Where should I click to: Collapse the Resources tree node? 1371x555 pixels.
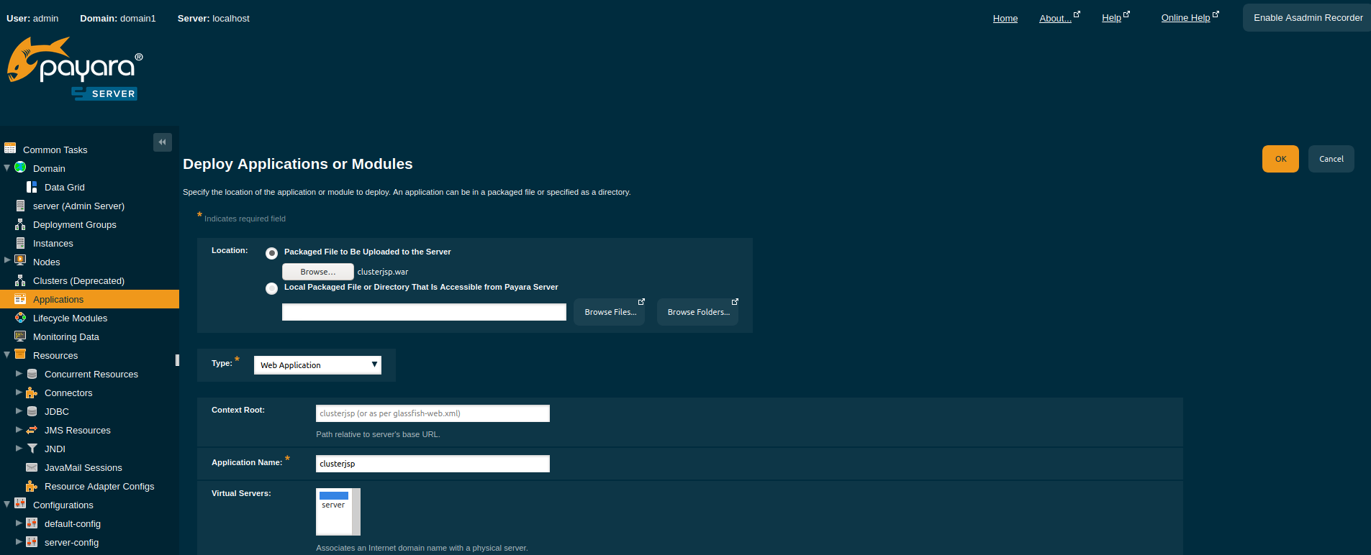7,355
